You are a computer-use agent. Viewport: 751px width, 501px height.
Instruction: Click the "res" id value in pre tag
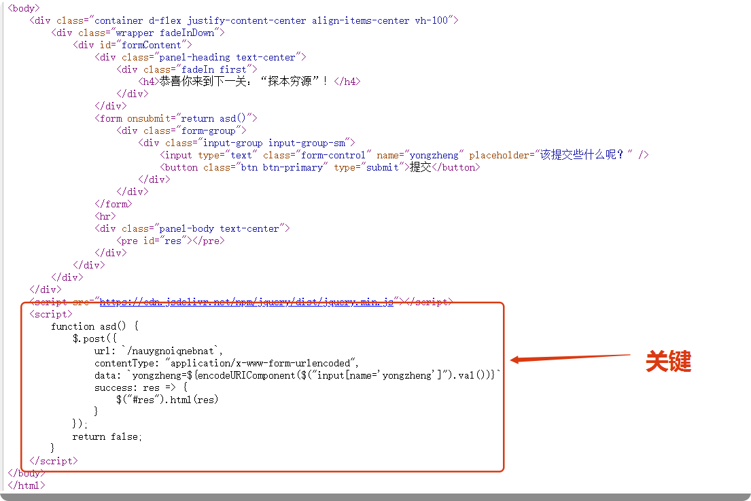click(173, 241)
